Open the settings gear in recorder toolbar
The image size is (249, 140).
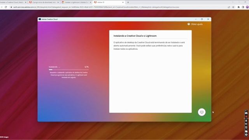[246, 135]
